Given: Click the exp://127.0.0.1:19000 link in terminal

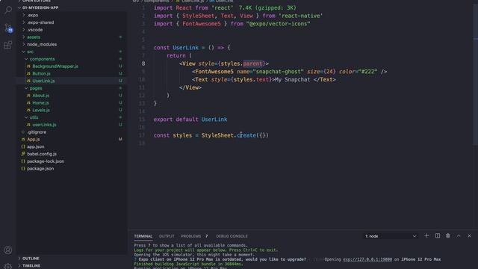Looking at the screenshot, I should click(x=367, y=259).
